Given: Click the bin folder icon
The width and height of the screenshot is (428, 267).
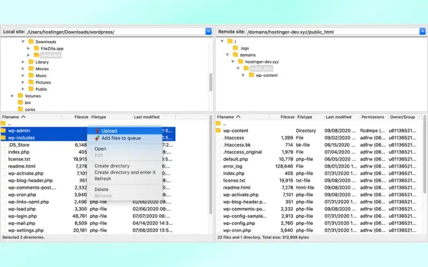Looking at the screenshot, I should [20, 103].
